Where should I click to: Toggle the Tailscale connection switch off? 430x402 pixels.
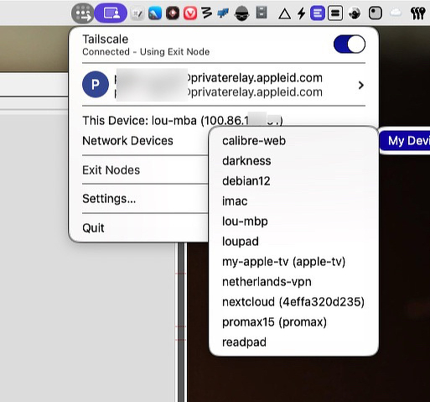350,44
